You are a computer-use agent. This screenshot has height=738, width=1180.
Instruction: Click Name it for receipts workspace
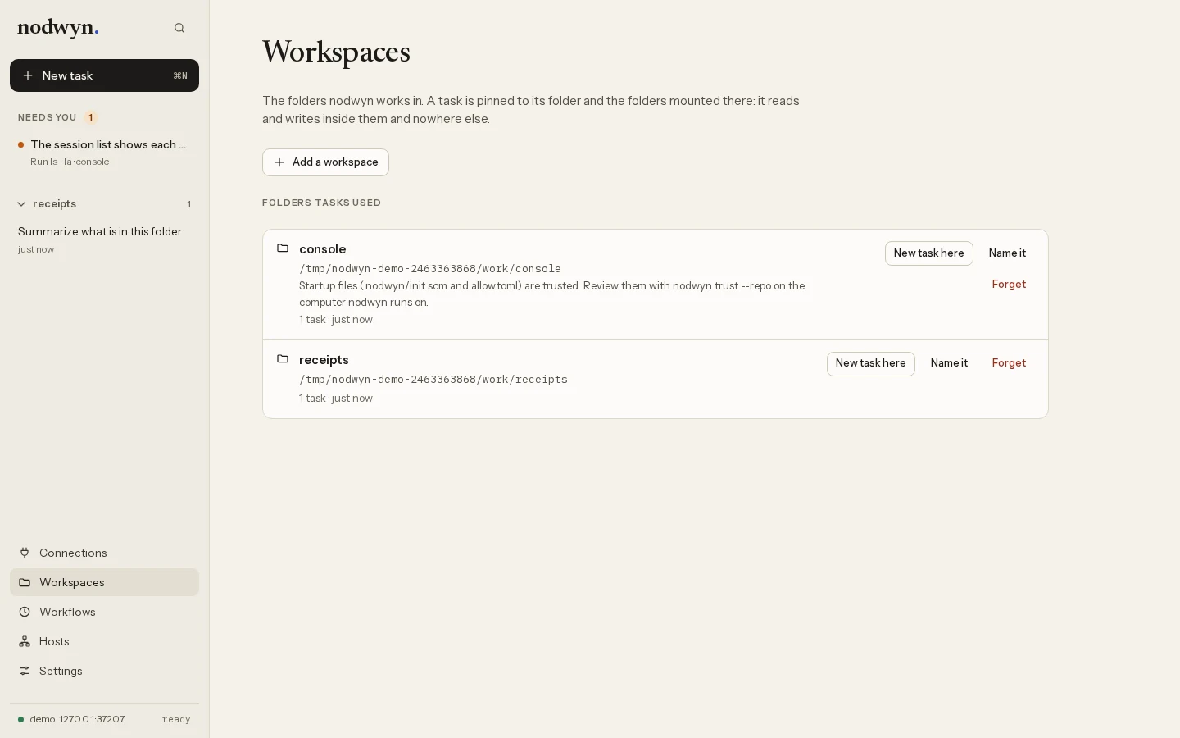(949, 363)
